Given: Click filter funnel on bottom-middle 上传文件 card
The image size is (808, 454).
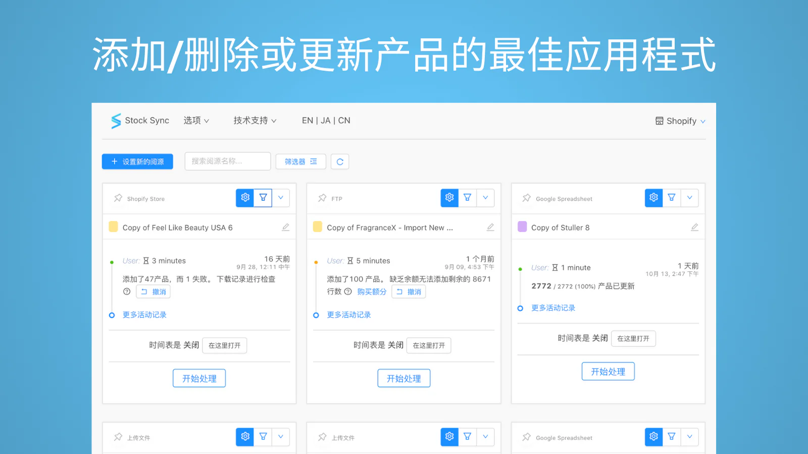Looking at the screenshot, I should pyautogui.click(x=468, y=437).
